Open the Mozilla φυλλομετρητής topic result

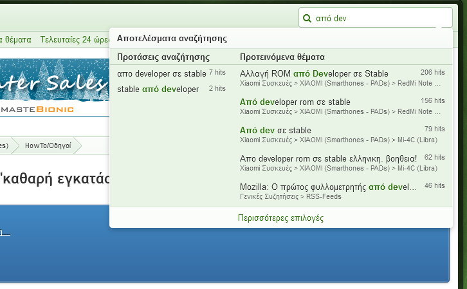328,186
